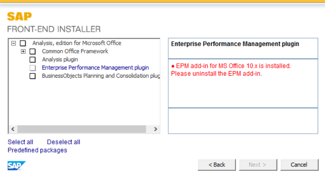325x177 pixels.
Task: Click the orange SAP logo in header
Action: click(20, 16)
